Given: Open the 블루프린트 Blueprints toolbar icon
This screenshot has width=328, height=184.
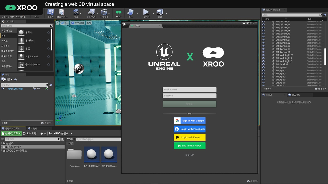Looking at the screenshot, I should [x=91, y=12].
